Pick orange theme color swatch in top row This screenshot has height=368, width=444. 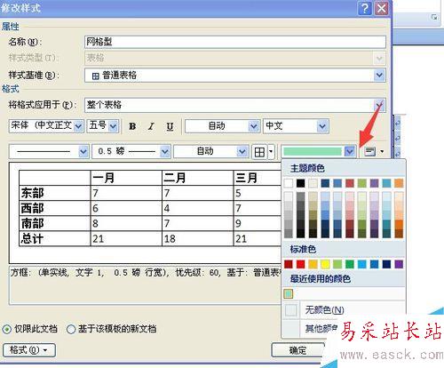click(399, 183)
